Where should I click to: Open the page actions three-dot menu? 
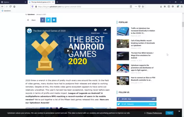(136, 6)
